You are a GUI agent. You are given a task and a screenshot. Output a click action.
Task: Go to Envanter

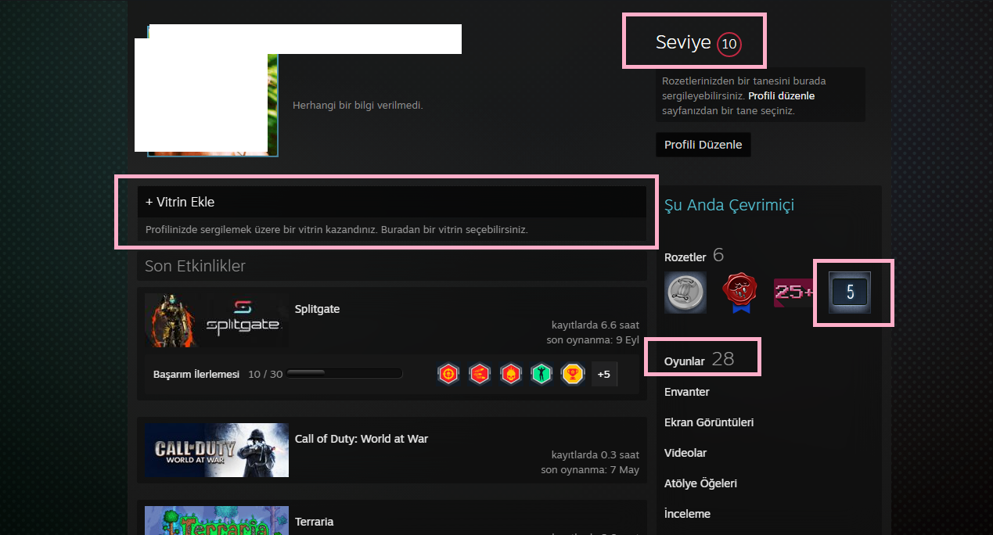tap(687, 392)
